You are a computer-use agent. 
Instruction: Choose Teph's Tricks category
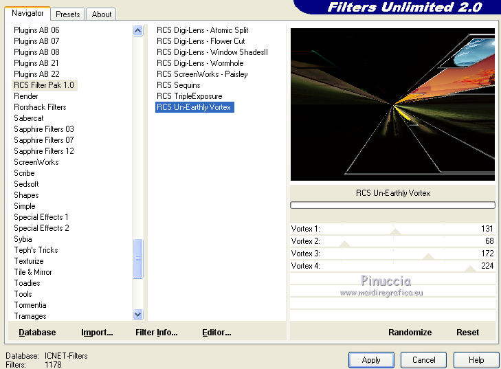tap(36, 250)
